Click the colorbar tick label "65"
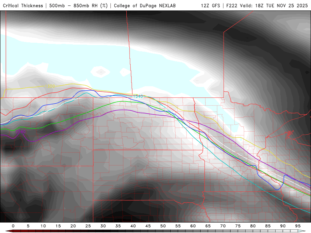Image resolution: width=311 pixels, height=233 pixels. (x=208, y=226)
